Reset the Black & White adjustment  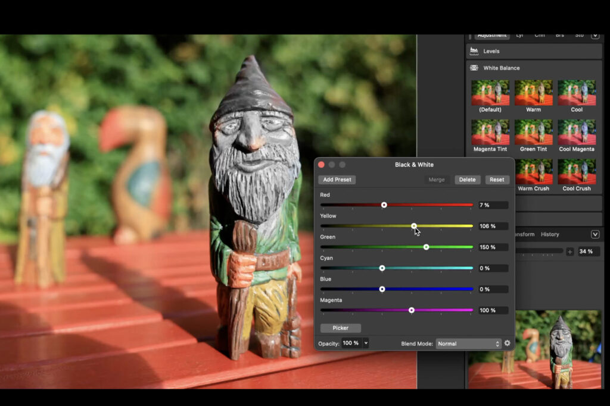click(497, 180)
